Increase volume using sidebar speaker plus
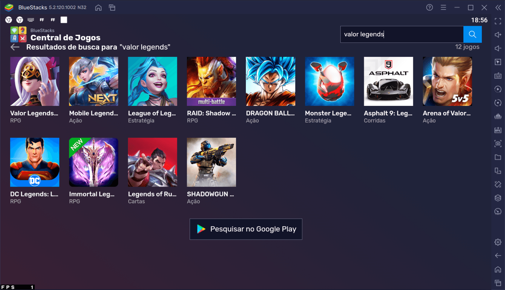This screenshot has height=290, width=505. coord(498,35)
